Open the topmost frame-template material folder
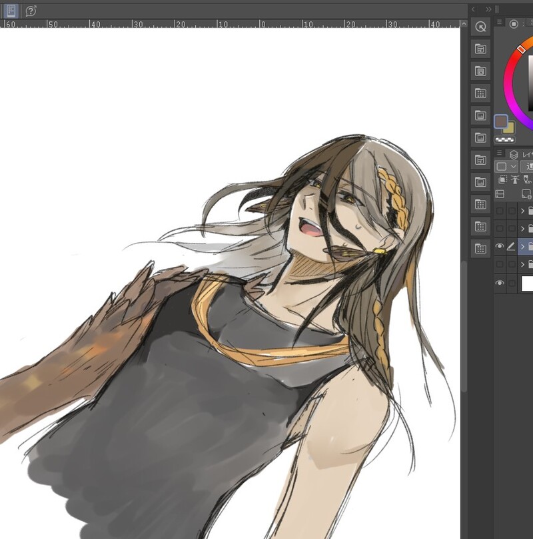Viewport: 533px width, 539px height. tap(480, 49)
